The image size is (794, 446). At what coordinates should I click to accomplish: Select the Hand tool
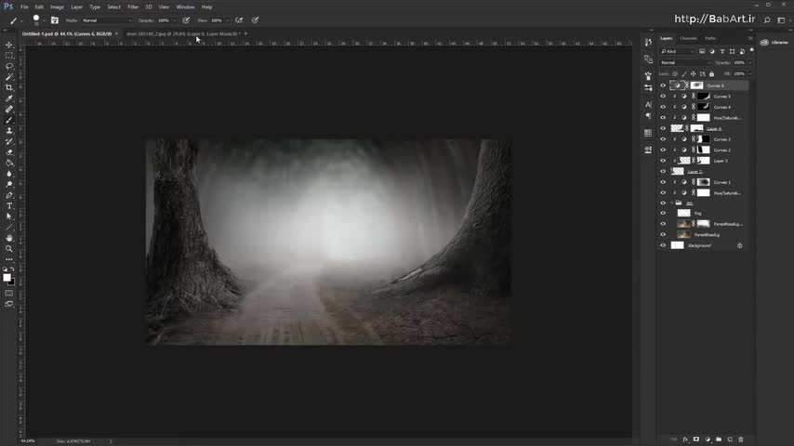9,238
